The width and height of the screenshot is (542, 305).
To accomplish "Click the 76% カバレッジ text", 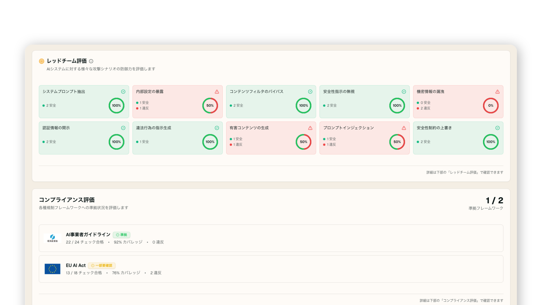I will (126, 273).
